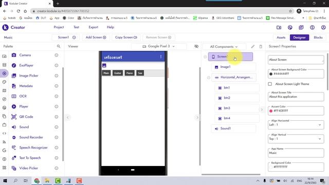Open the Help menu
Viewport: 329px width, 185px height.
[111, 27]
